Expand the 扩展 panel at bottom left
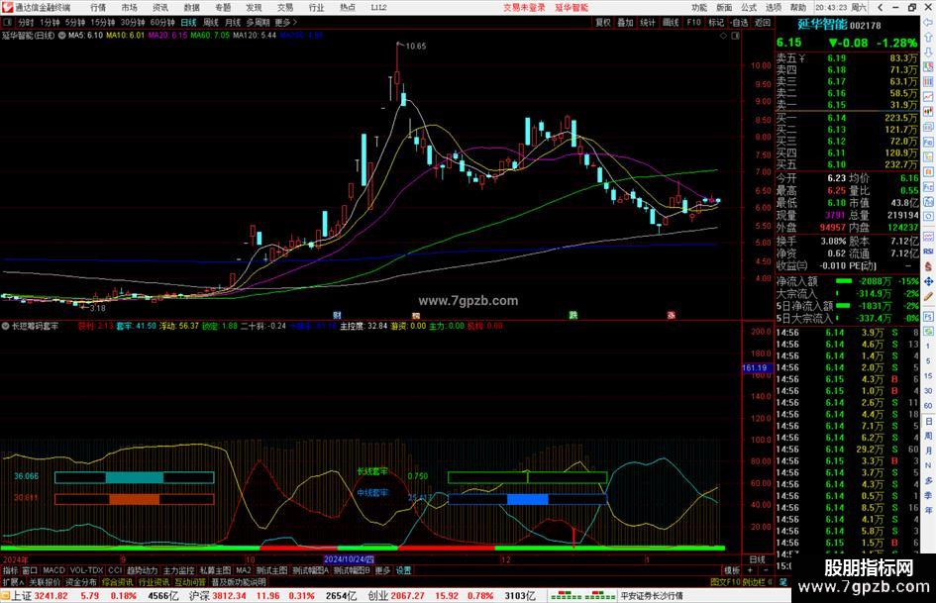The width and height of the screenshot is (936, 603). coord(13,582)
